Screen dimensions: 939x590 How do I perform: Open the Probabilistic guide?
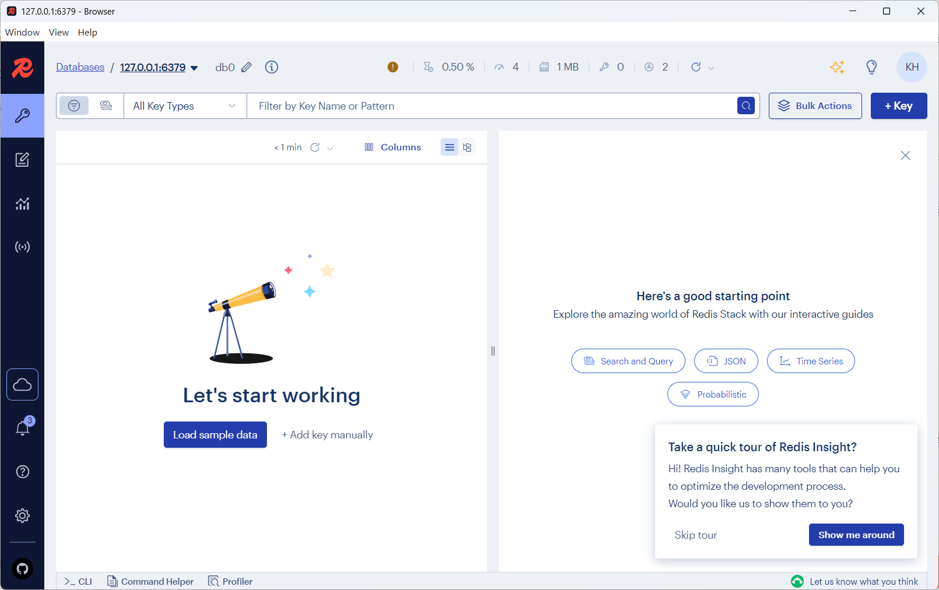click(x=713, y=394)
